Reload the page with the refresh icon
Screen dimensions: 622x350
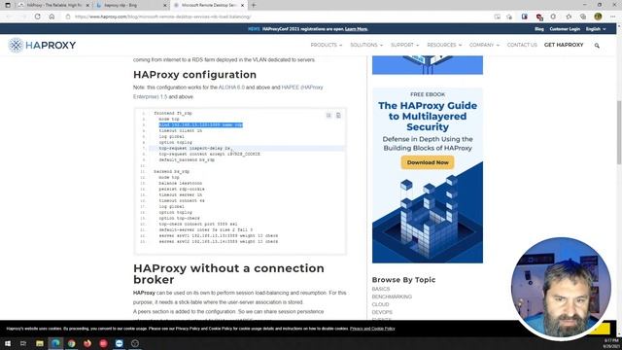37,17
